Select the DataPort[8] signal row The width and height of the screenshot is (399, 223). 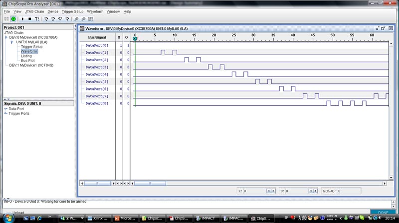(x=97, y=103)
